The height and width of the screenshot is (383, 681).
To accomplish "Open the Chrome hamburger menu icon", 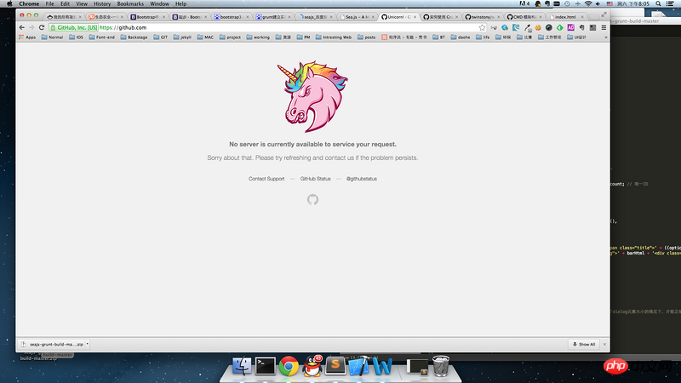I will 604,27.
